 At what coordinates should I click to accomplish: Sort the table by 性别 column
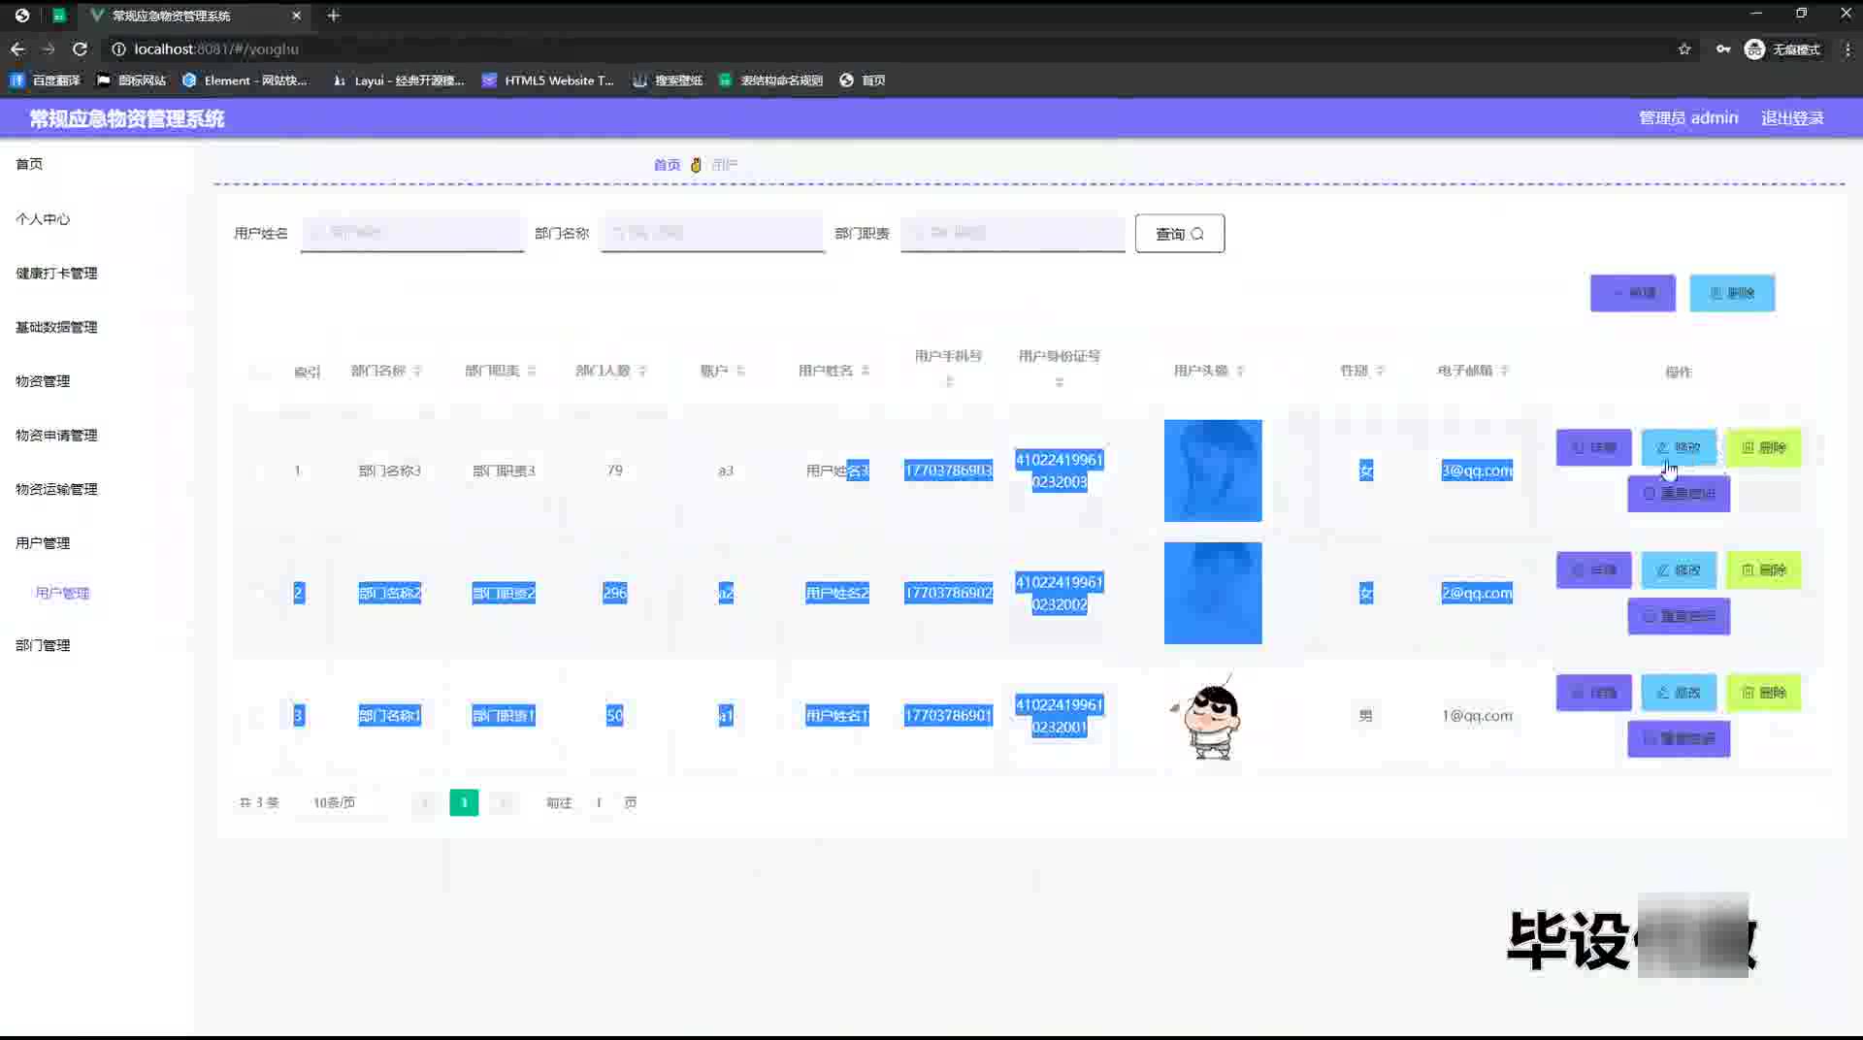(1380, 371)
